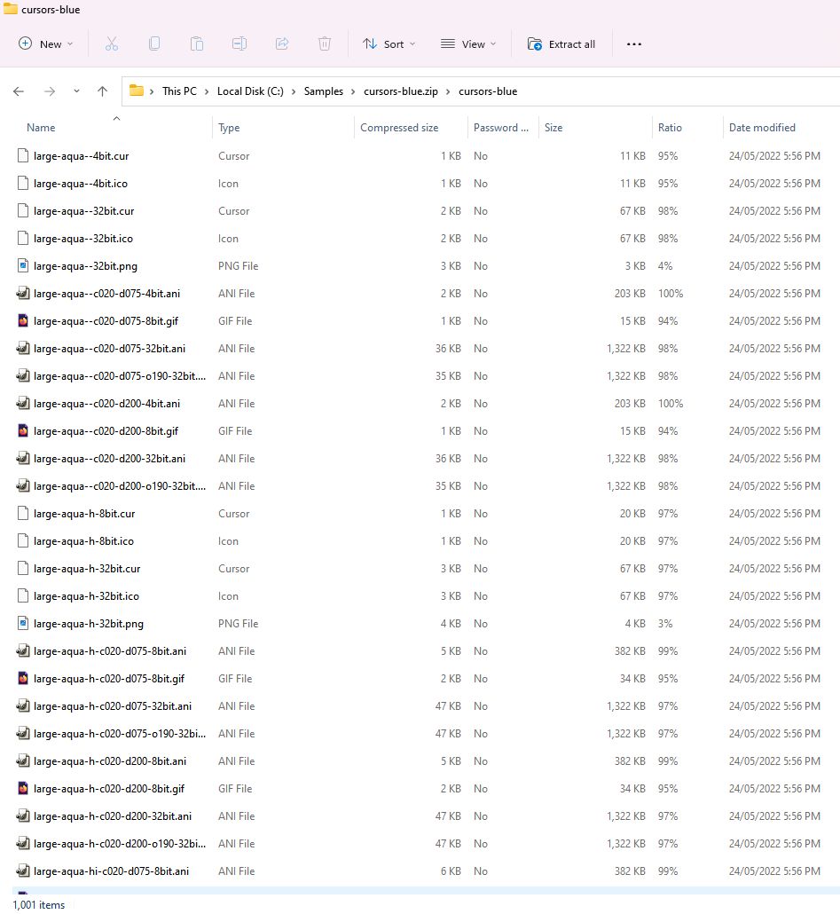Image resolution: width=840 pixels, height=914 pixels.
Task: Expand the View layout dropdown
Action: [468, 43]
